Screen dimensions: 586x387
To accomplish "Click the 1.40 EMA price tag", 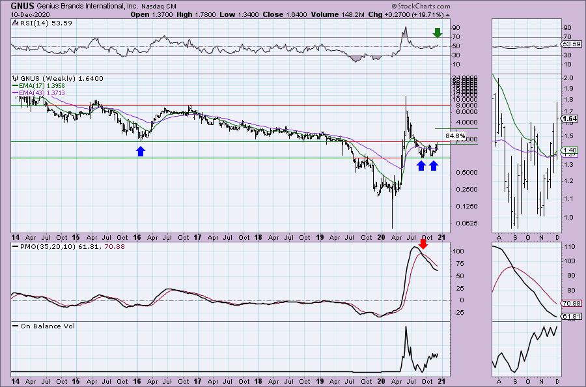I will (570, 150).
